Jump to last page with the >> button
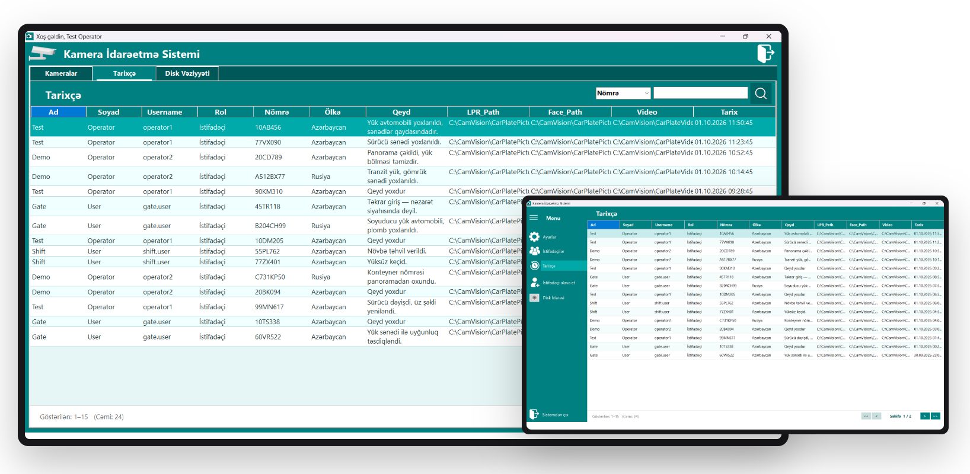The height and width of the screenshot is (474, 970). (x=936, y=416)
